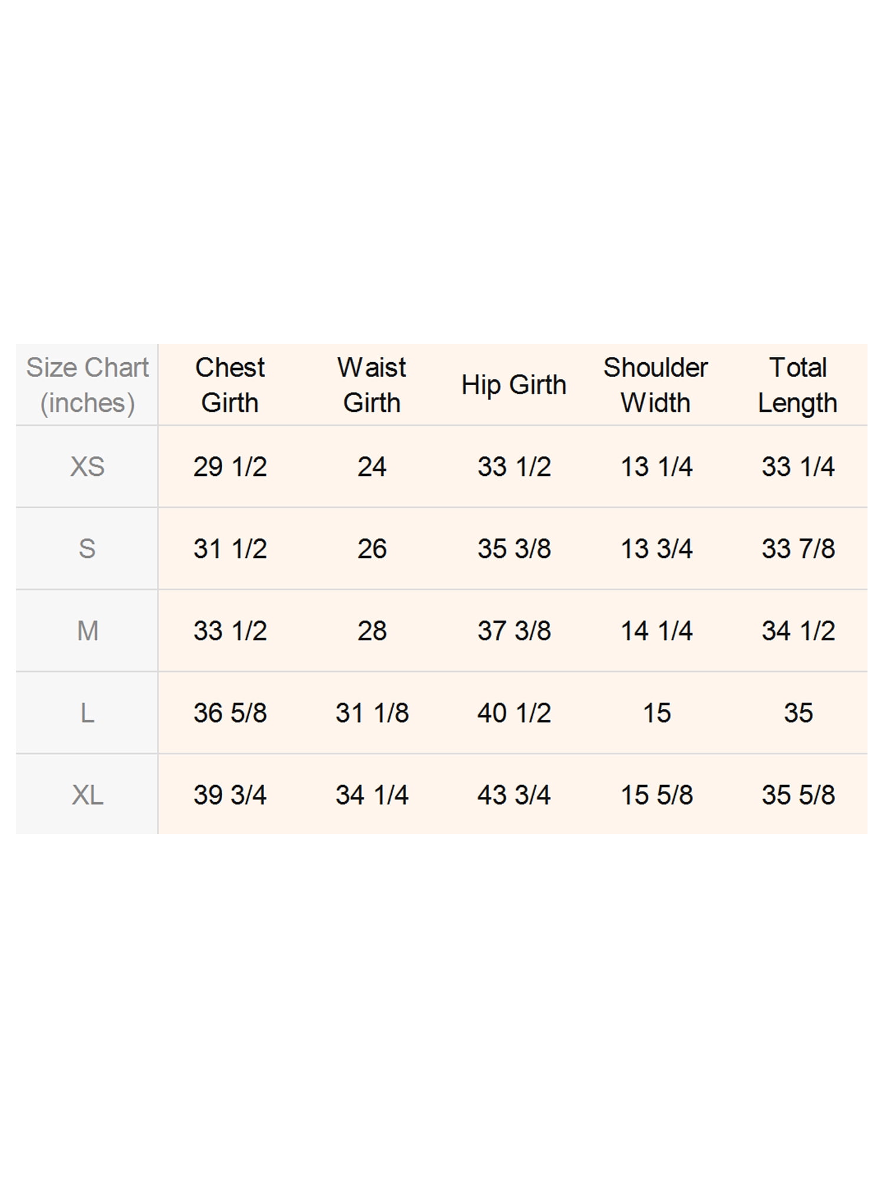Click XL total length value 35 5/8

pyautogui.click(x=798, y=795)
